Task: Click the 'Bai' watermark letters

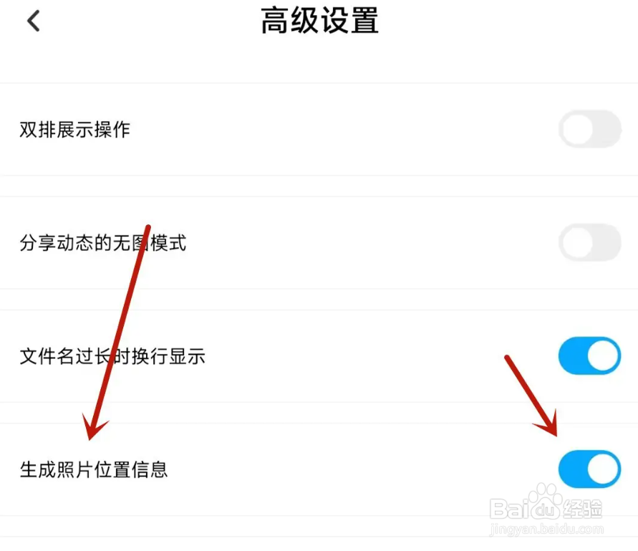Action: coord(509,509)
